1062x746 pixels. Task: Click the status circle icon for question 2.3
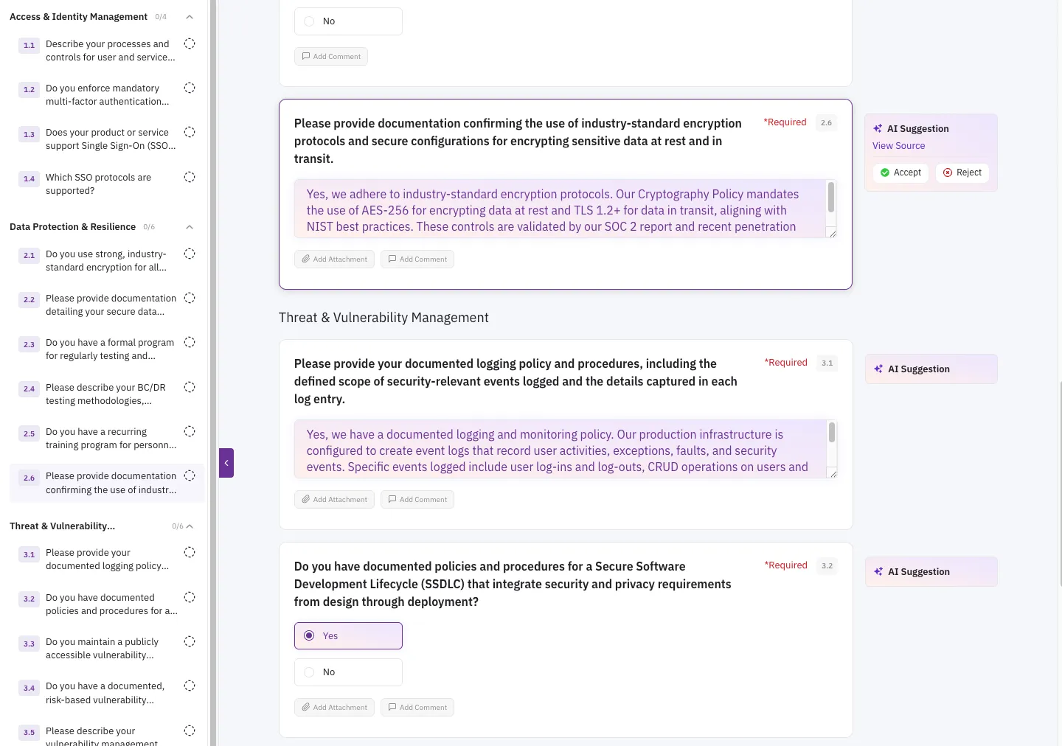tap(190, 342)
